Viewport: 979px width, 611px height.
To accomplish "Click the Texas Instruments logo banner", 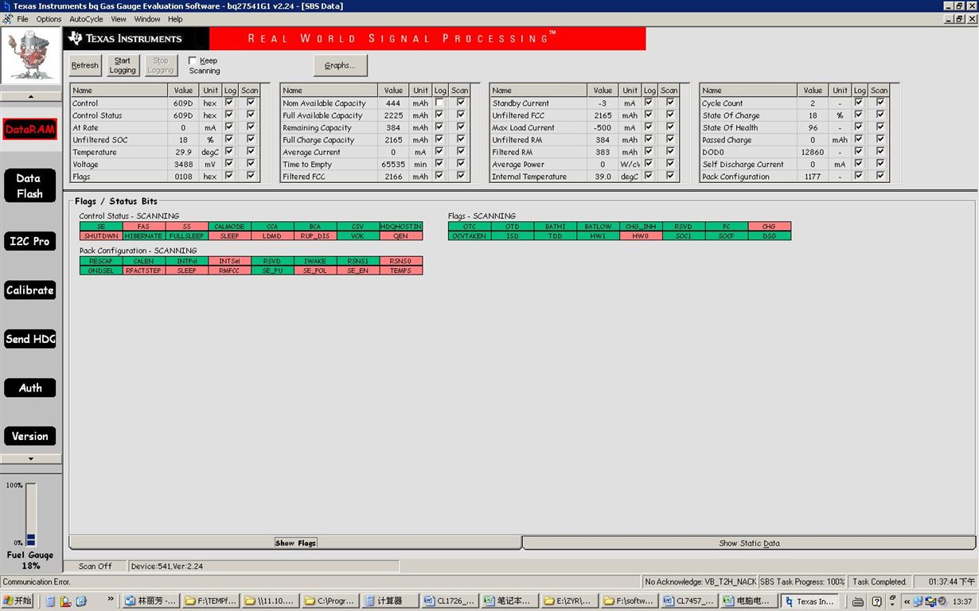I will point(137,38).
